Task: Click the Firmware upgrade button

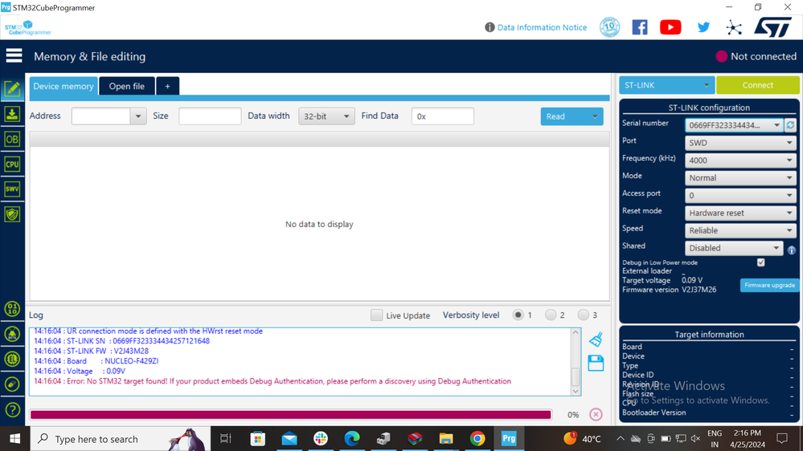Action: (x=769, y=286)
